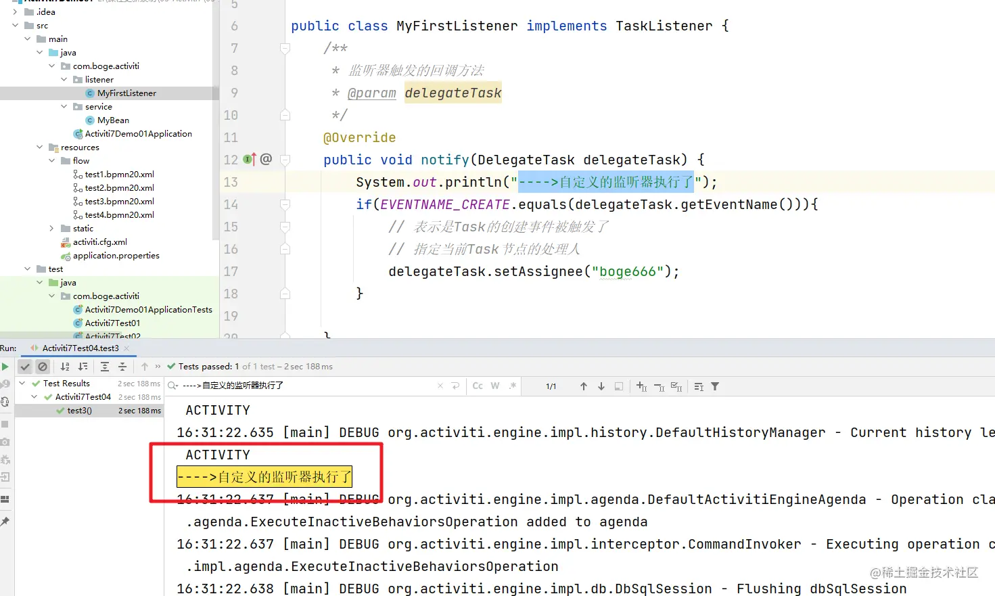Toggle the Show Ignored tests button

point(43,367)
